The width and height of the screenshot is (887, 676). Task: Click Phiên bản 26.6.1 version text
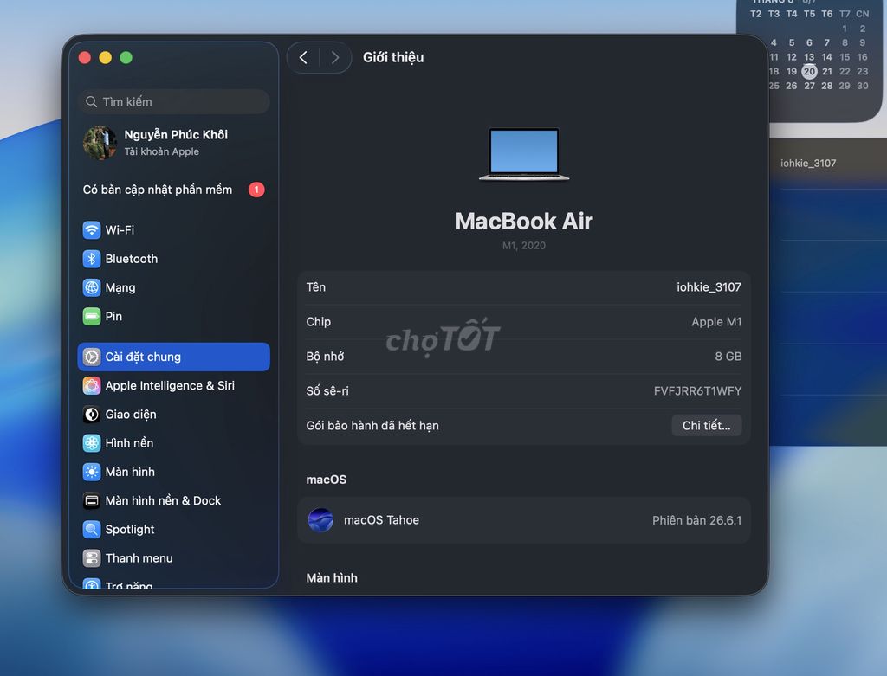pos(697,520)
